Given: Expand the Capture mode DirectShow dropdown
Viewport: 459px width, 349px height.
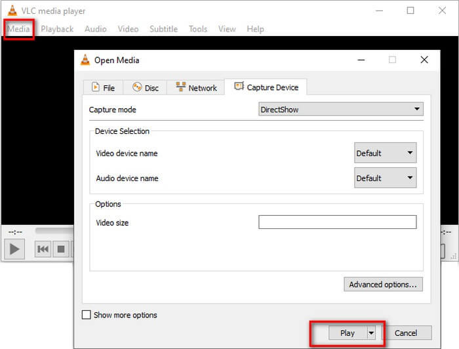Looking at the screenshot, I should 341,109.
